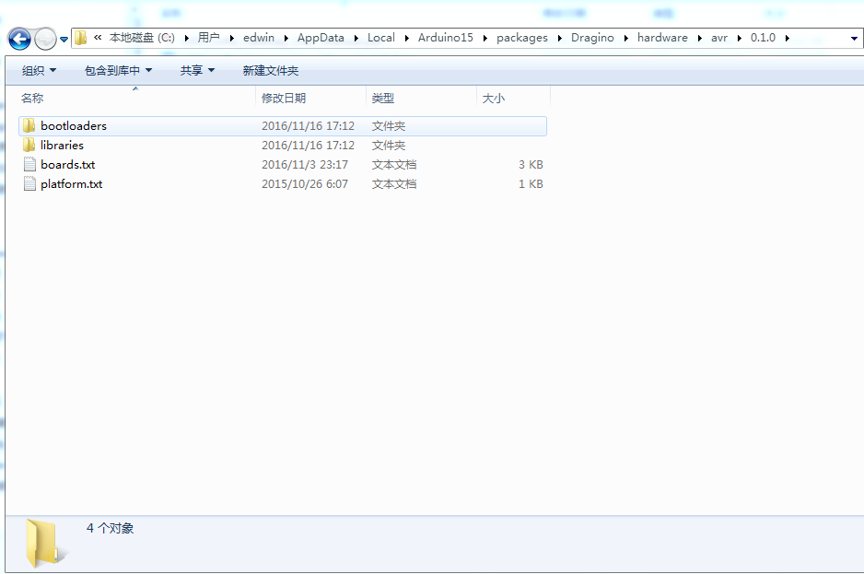Click the 1 KB size cell

coord(531,183)
